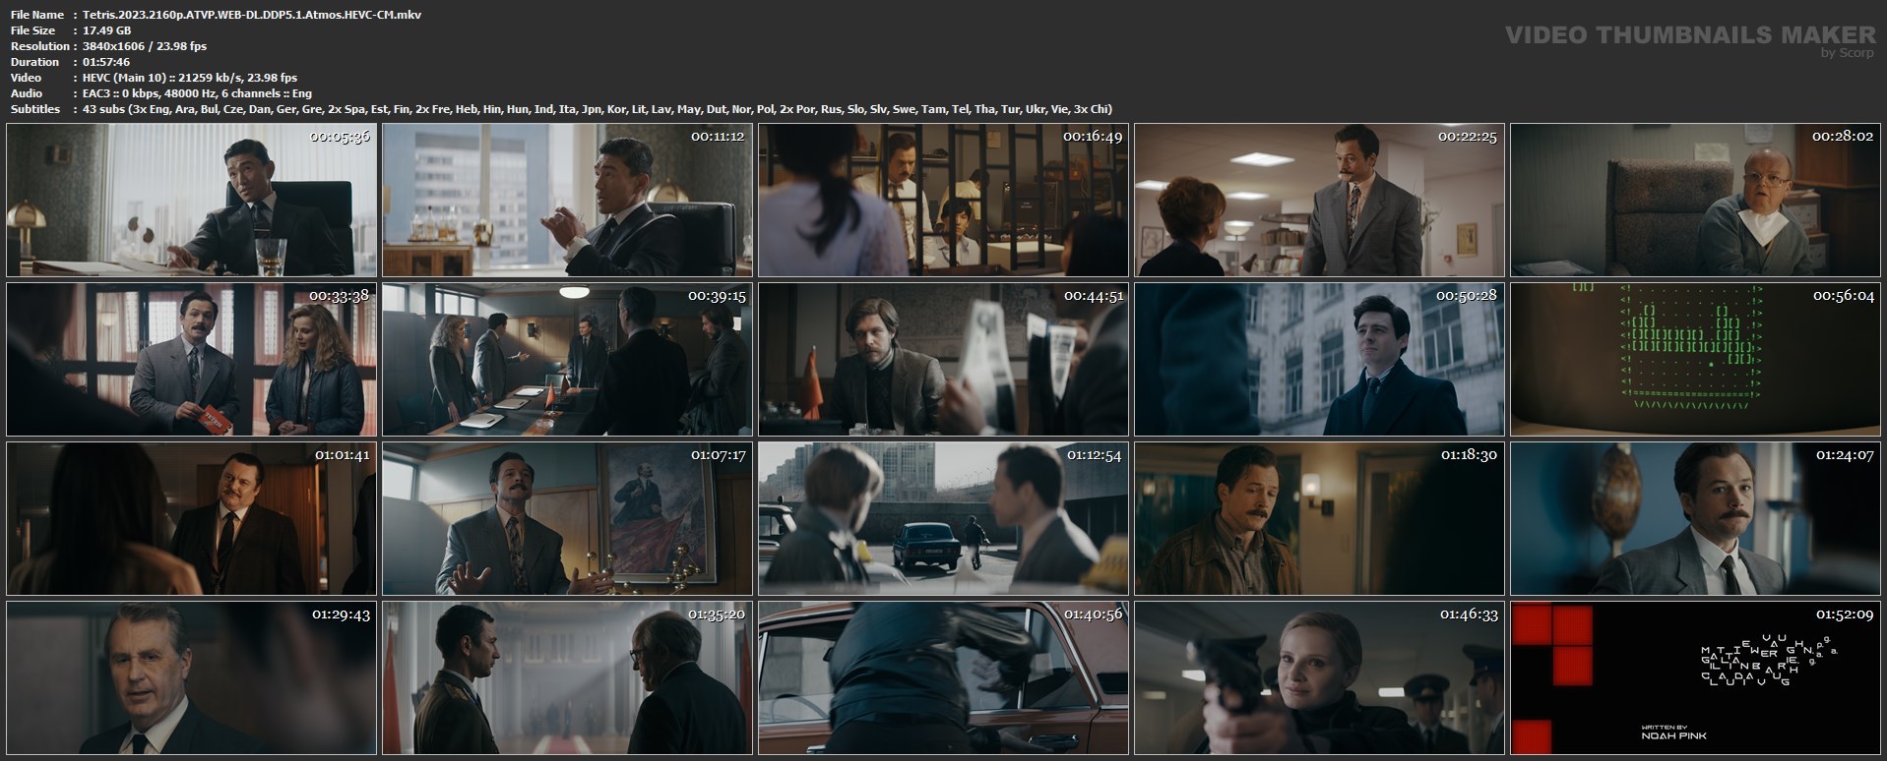Click the file name Tetris.2023.2160p mkv text
This screenshot has width=1887, height=761.
[252, 15]
